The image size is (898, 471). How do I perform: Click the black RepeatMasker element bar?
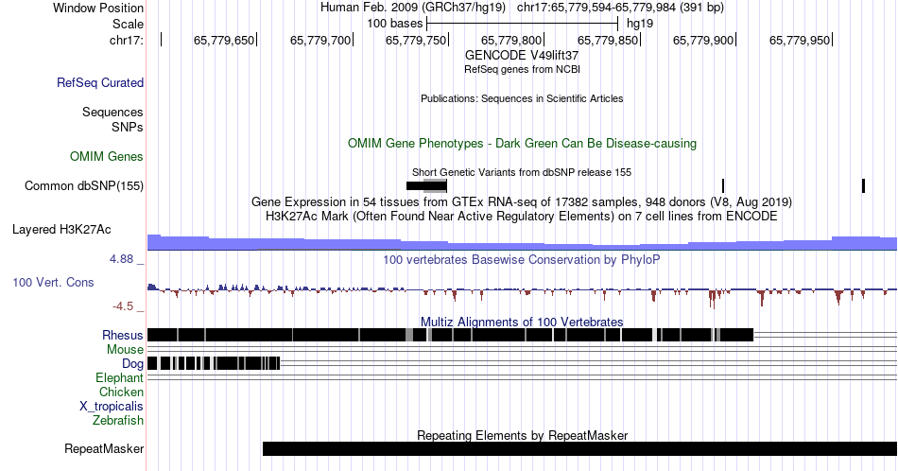579,448
